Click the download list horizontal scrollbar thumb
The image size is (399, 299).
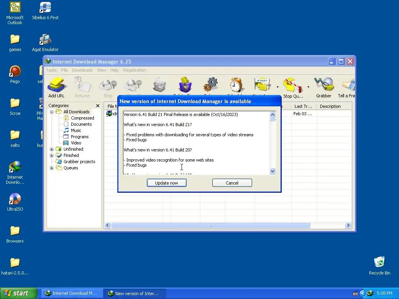(x=210, y=225)
